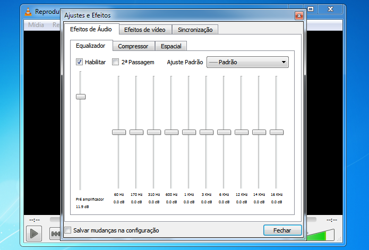Click the 12 KHz band slider handle

coord(242,132)
